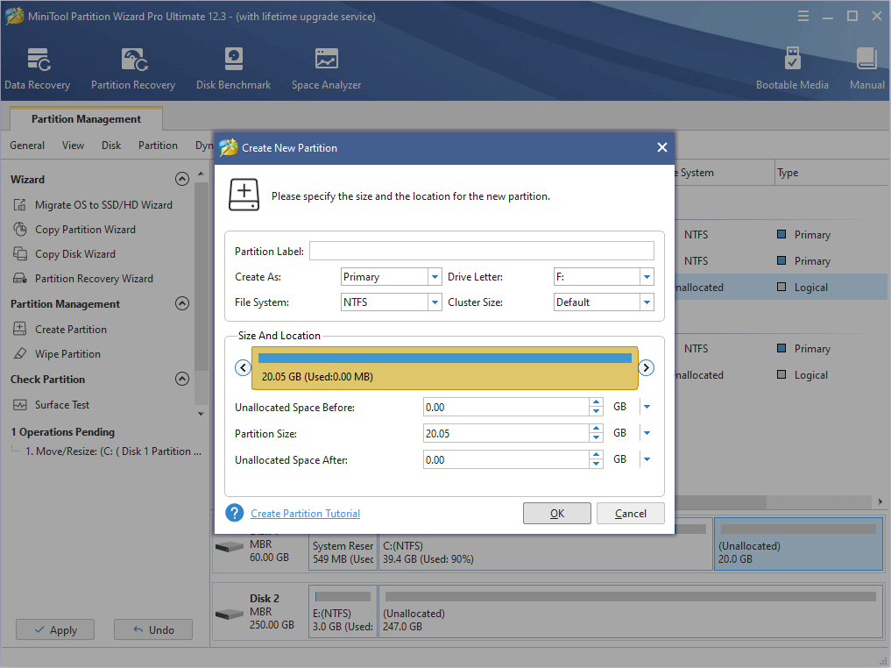Viewport: 891px width, 668px height.
Task: Change unit for Unallocated Space Before
Action: click(647, 407)
